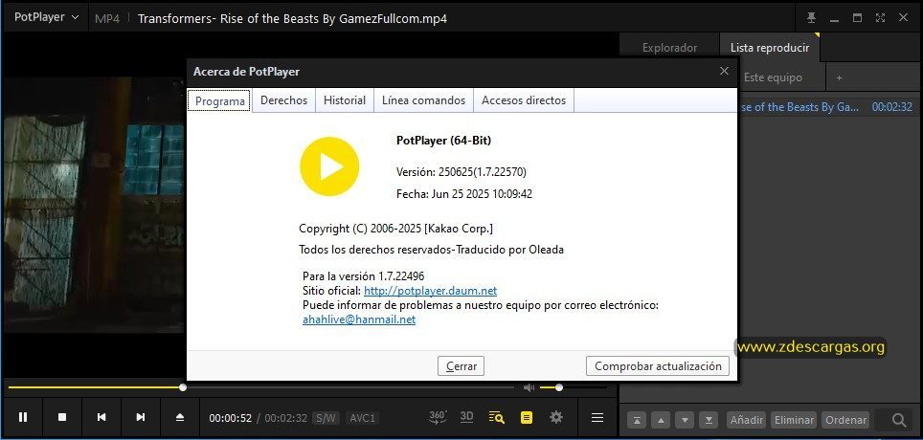Move playlist item to top

tap(637, 420)
